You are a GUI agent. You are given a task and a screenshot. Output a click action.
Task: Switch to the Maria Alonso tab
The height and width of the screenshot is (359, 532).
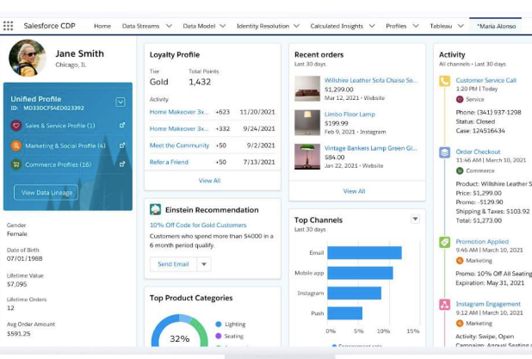point(497,26)
